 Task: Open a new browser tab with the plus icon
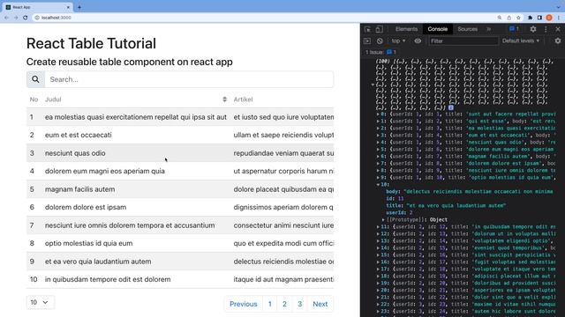coord(79,7)
